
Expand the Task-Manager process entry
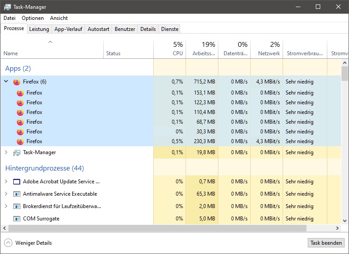click(6, 152)
